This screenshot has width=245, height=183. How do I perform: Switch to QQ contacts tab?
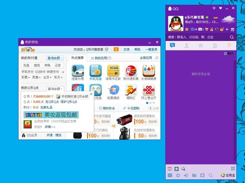tap(187, 45)
